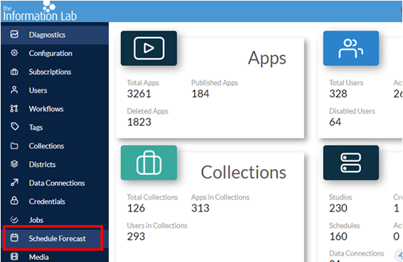Select Tags in the sidebar
The width and height of the screenshot is (403, 262).
(x=55, y=127)
